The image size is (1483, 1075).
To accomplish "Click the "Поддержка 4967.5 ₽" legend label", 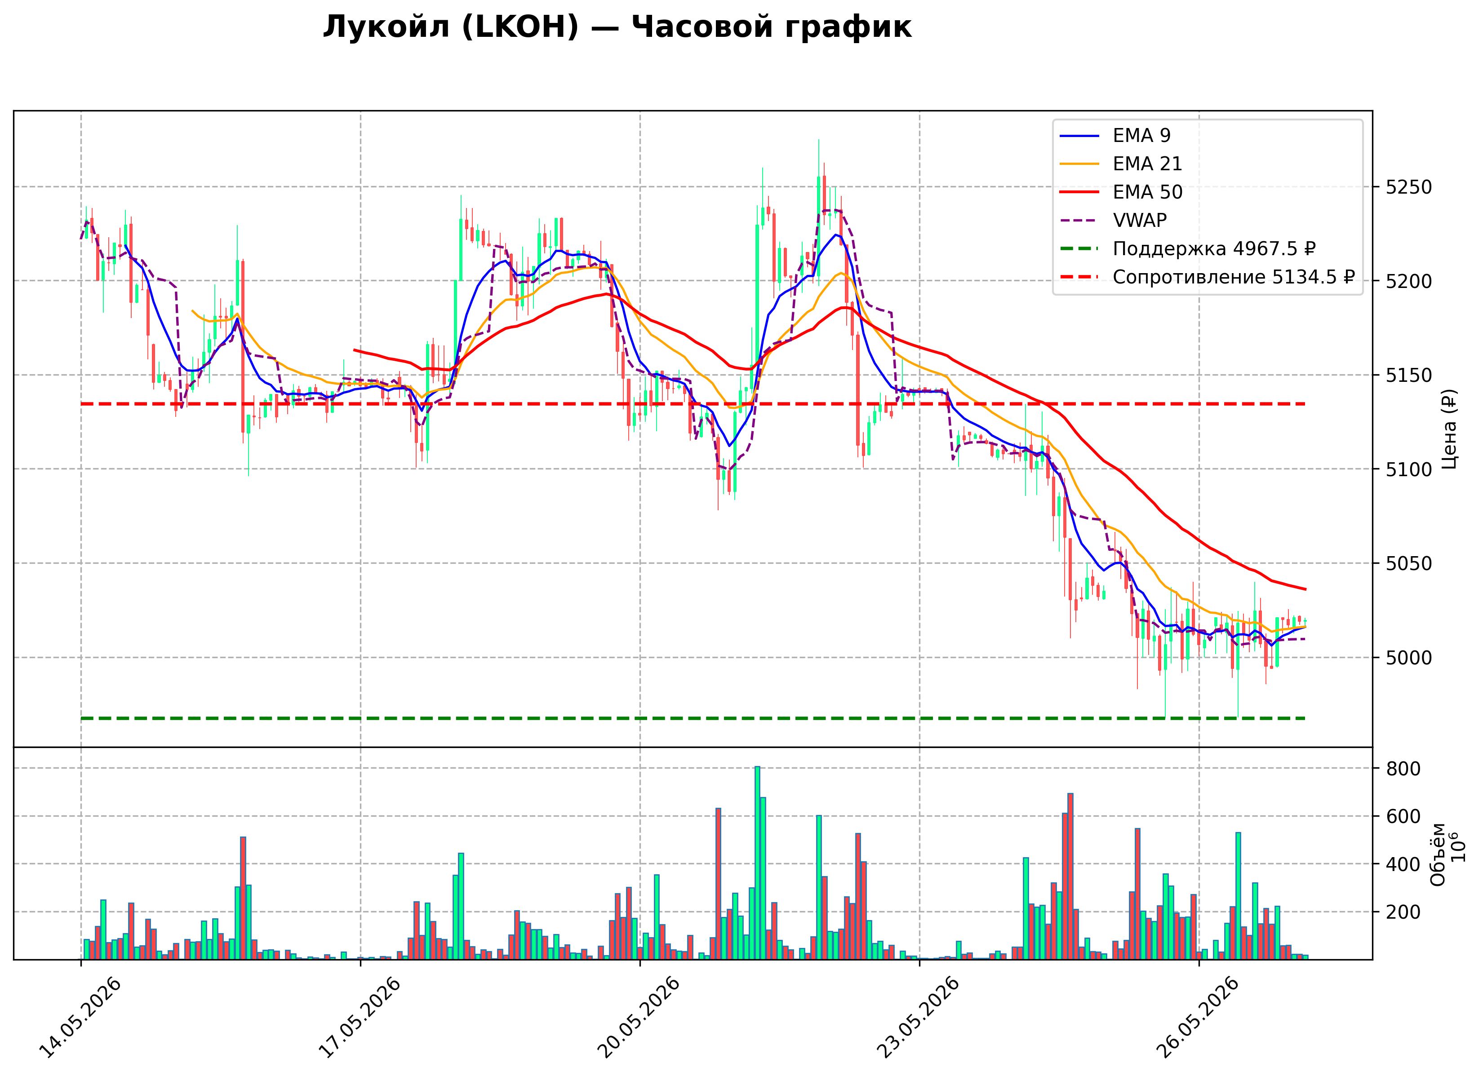I will point(1214,249).
